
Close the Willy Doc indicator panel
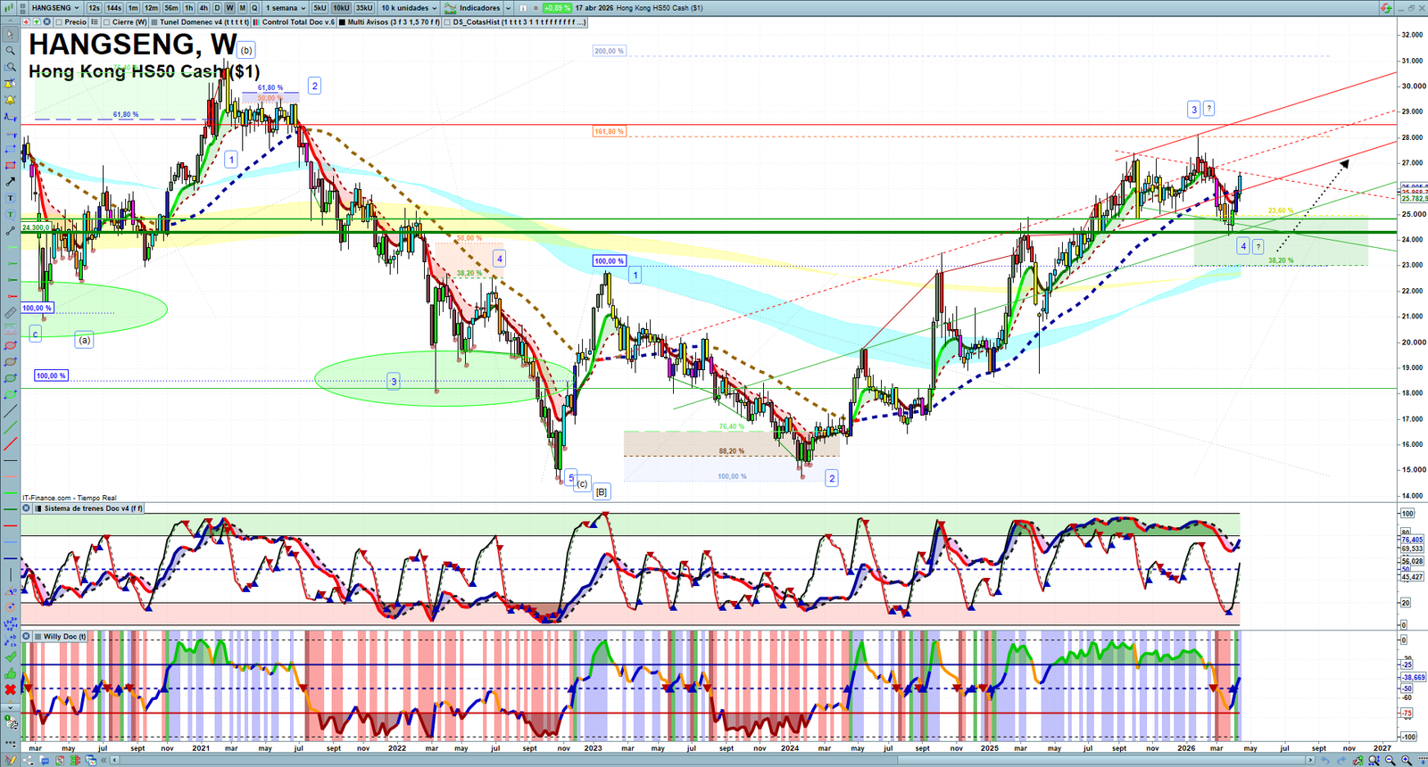[27, 637]
